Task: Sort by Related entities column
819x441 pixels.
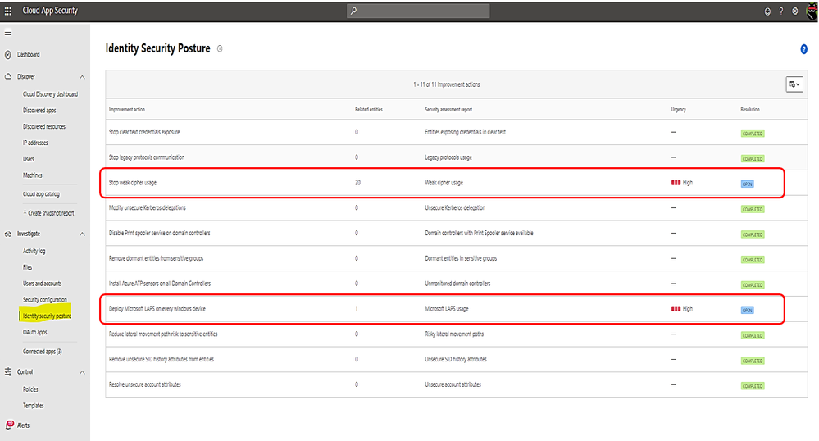Action: coord(369,110)
